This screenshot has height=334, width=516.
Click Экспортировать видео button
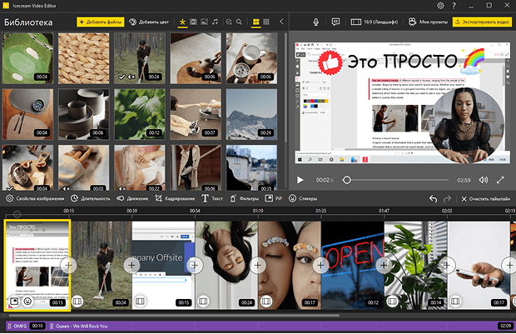[x=482, y=22]
